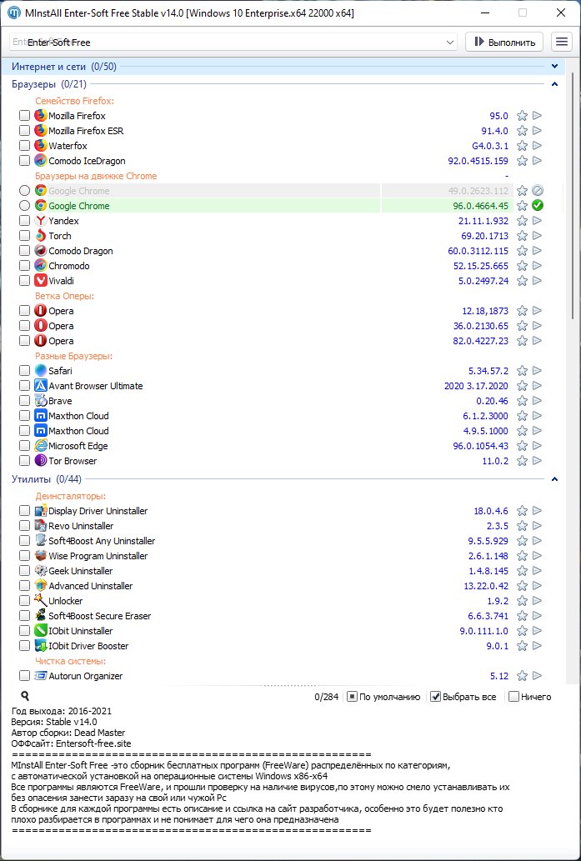Uncheck the Выбрать все checkbox
This screenshot has width=581, height=861.
pos(435,697)
